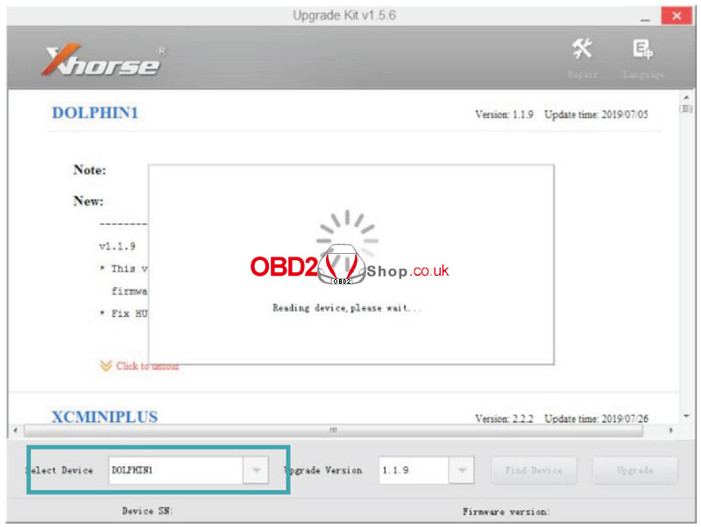
Task: Minimize the Upgrade Kit window
Action: coord(645,18)
